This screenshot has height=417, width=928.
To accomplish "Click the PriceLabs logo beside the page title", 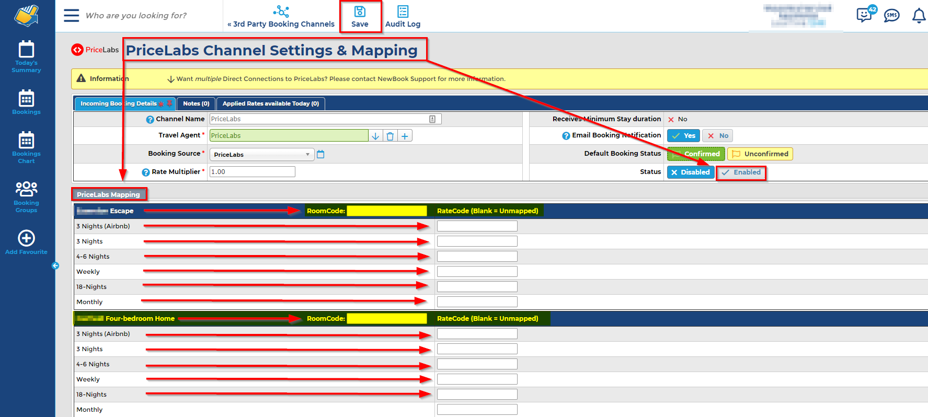I will click(x=95, y=50).
